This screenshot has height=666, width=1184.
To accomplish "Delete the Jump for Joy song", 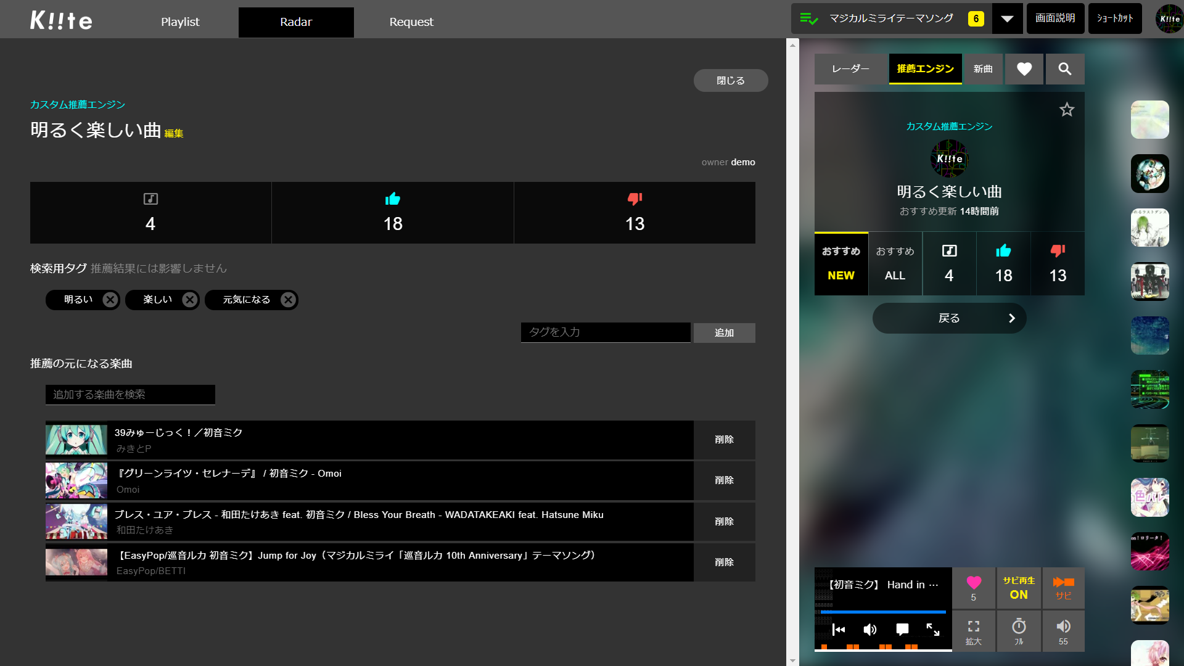I will point(725,562).
